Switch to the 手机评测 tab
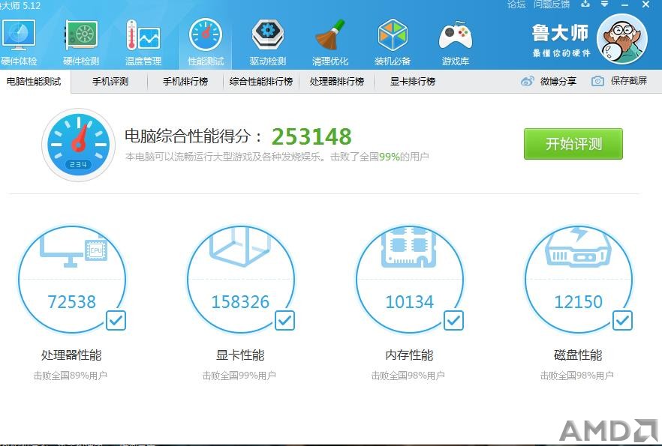The image size is (662, 446). [x=110, y=82]
